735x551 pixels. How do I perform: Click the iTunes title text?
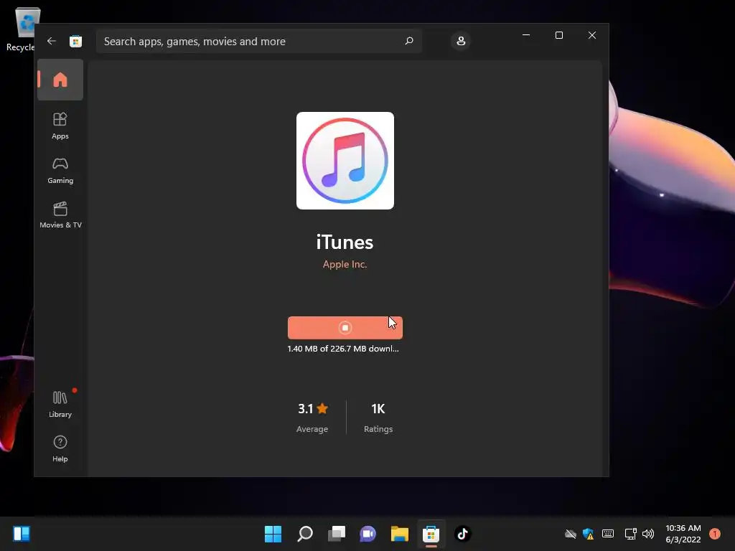345,242
